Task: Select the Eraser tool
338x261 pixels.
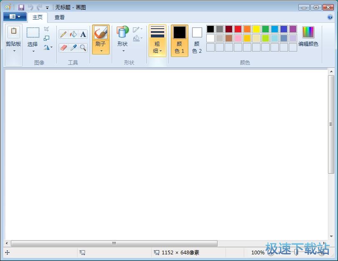Action: (63, 47)
